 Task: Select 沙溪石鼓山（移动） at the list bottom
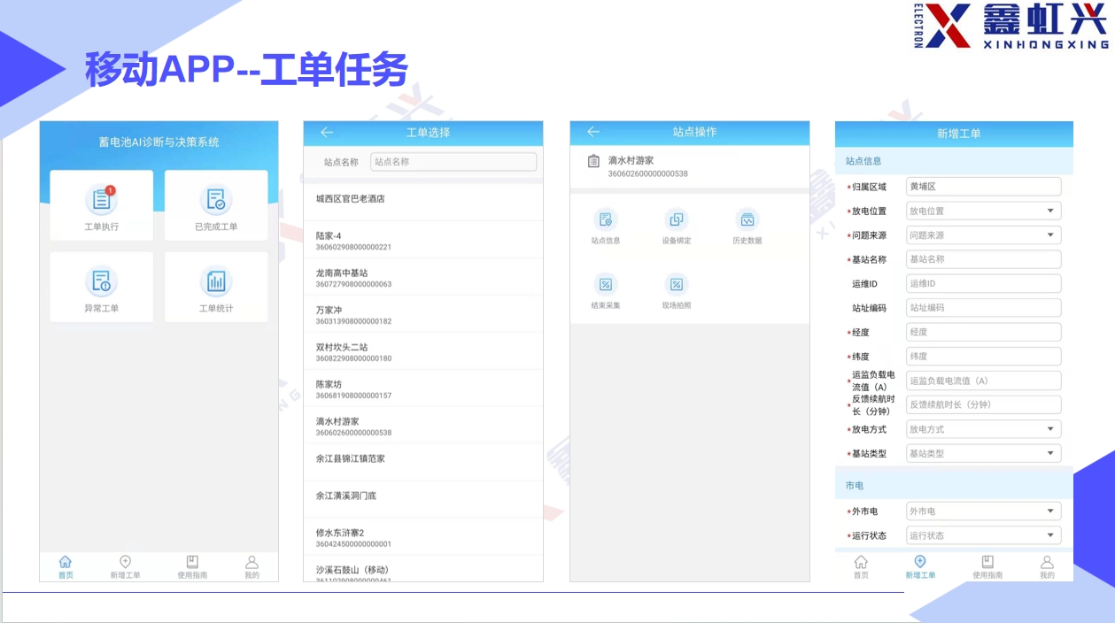point(423,569)
